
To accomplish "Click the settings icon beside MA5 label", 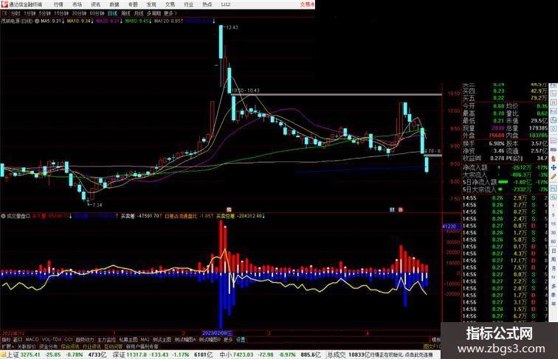I will pyautogui.click(x=37, y=21).
